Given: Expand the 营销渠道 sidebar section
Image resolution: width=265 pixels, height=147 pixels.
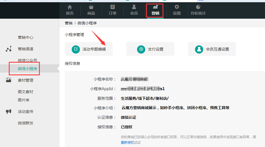Looking at the screenshot, I should (x=26, y=49).
